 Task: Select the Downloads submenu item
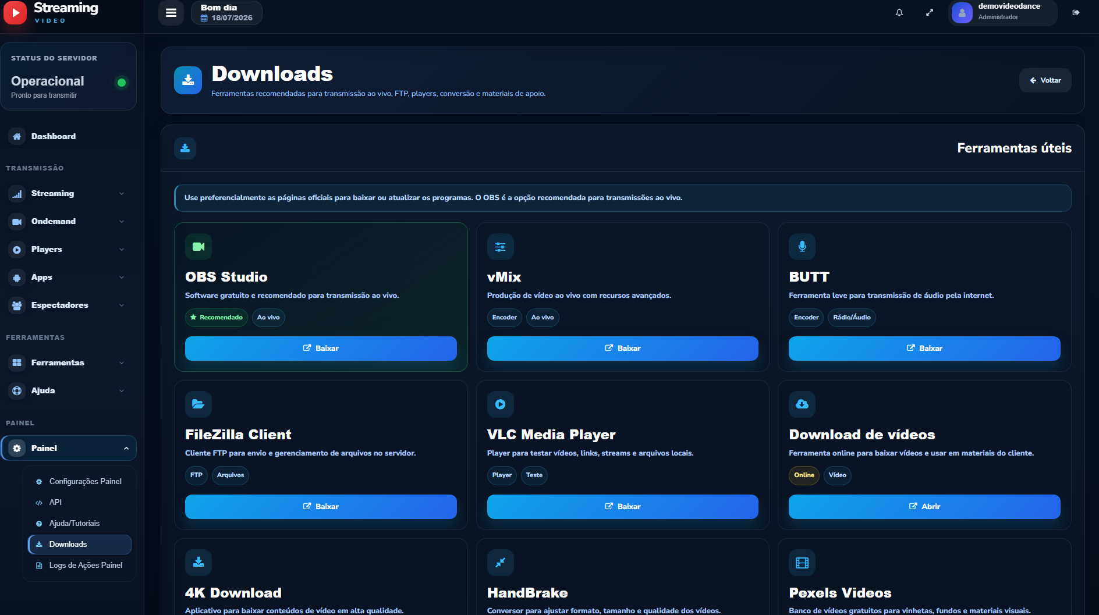(79, 544)
